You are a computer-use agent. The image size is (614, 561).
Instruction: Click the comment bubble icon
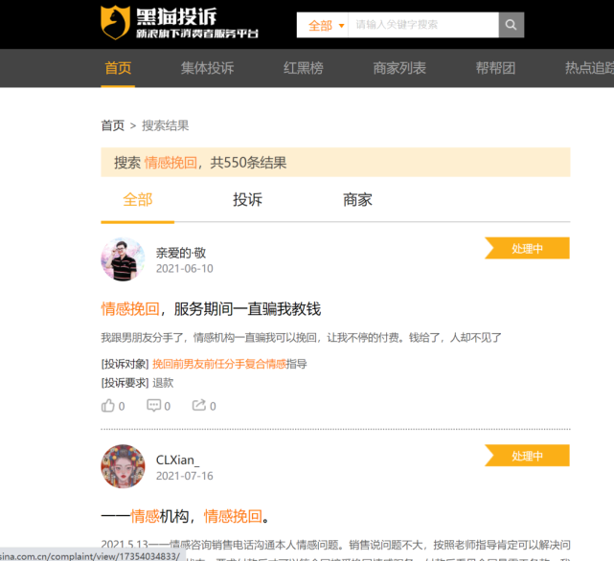click(153, 405)
